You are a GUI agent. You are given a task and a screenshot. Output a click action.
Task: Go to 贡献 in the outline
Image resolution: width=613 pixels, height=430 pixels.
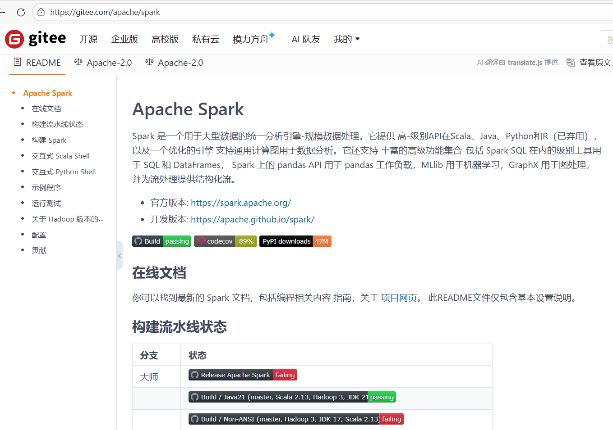pos(39,250)
